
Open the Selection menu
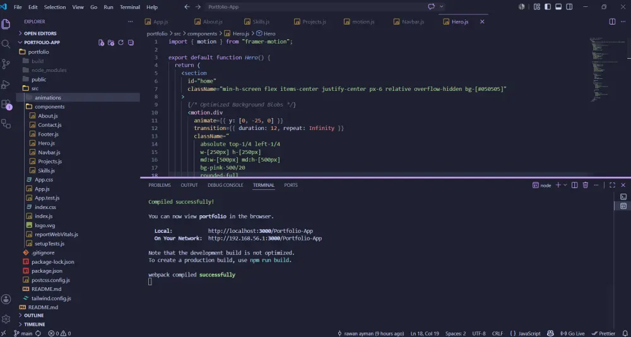[x=55, y=7]
